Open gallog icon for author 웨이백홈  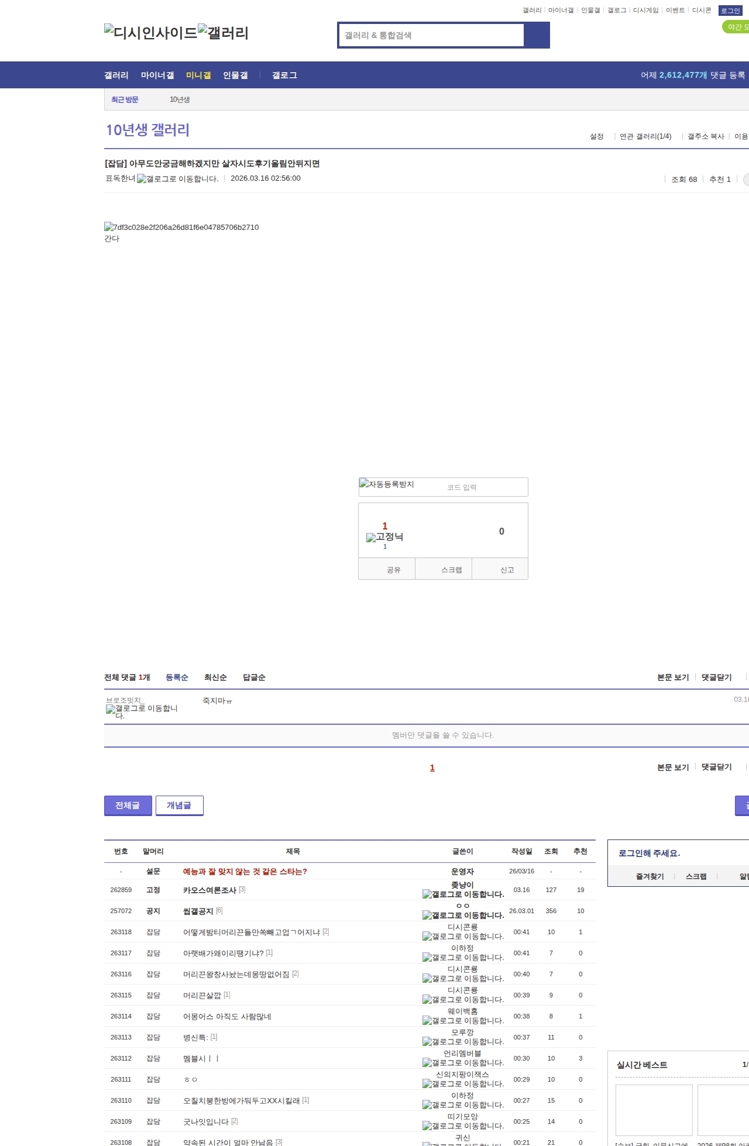(463, 1021)
